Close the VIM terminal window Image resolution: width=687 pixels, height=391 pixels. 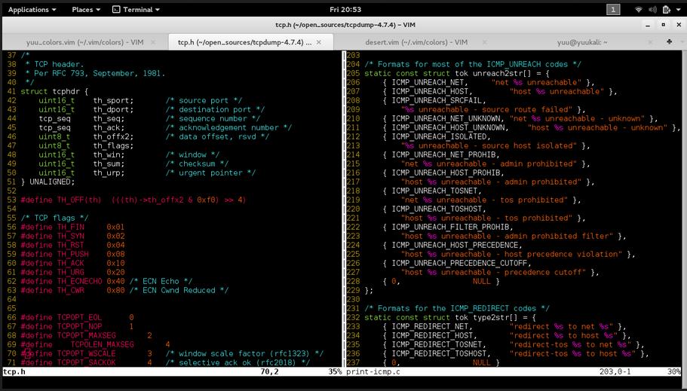(x=679, y=25)
